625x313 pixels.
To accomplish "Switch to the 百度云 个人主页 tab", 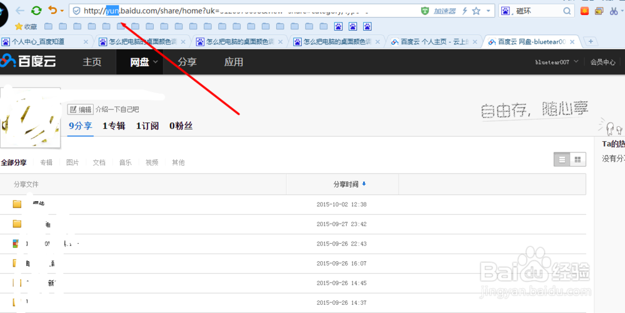I will [x=434, y=41].
